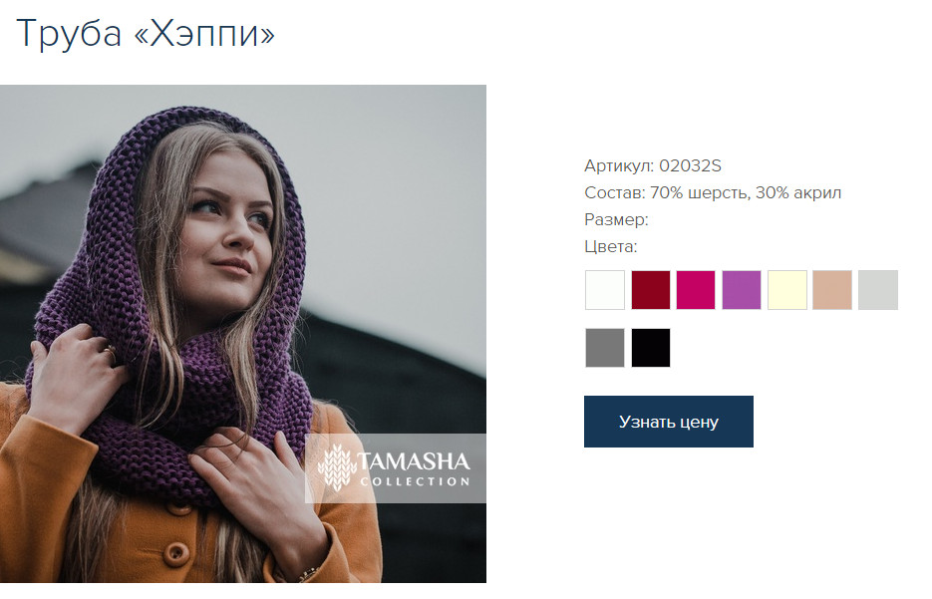Choose the dark gray color swatch
The height and width of the screenshot is (599, 932).
[x=604, y=348]
